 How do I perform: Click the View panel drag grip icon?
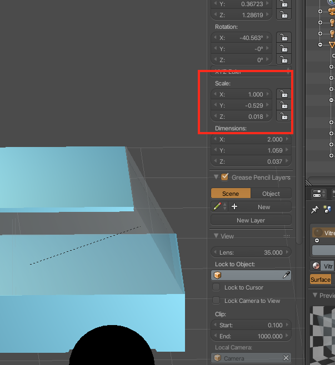tap(287, 236)
